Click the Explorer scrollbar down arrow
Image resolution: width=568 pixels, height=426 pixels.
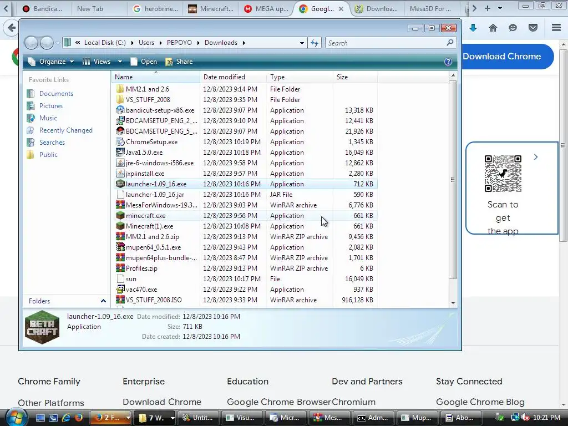click(453, 303)
